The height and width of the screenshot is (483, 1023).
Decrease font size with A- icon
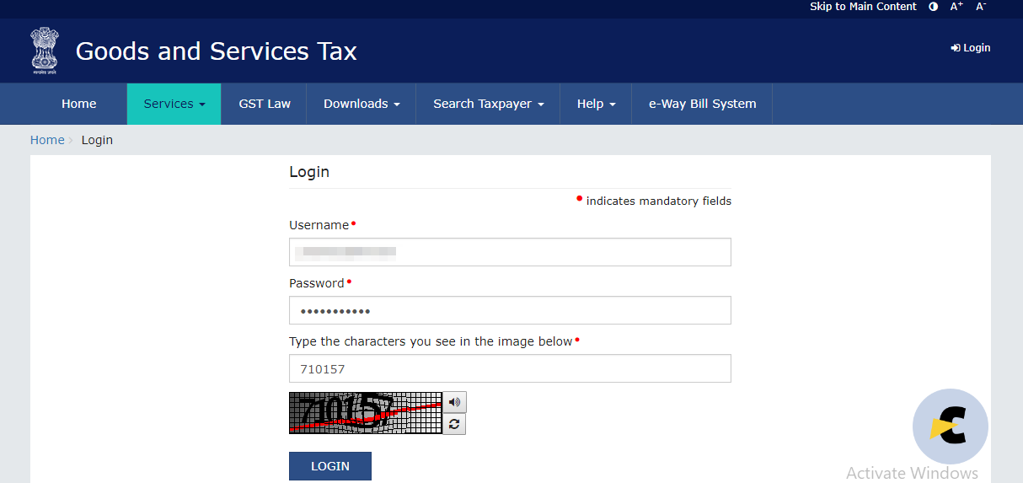[x=981, y=7]
